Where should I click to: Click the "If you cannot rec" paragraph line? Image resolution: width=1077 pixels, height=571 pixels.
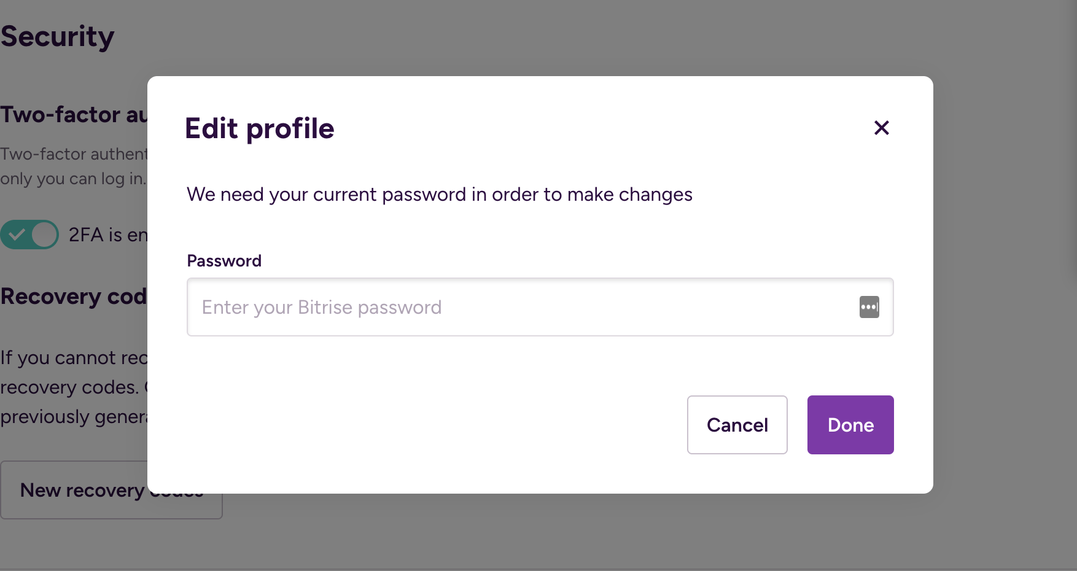tap(74, 358)
